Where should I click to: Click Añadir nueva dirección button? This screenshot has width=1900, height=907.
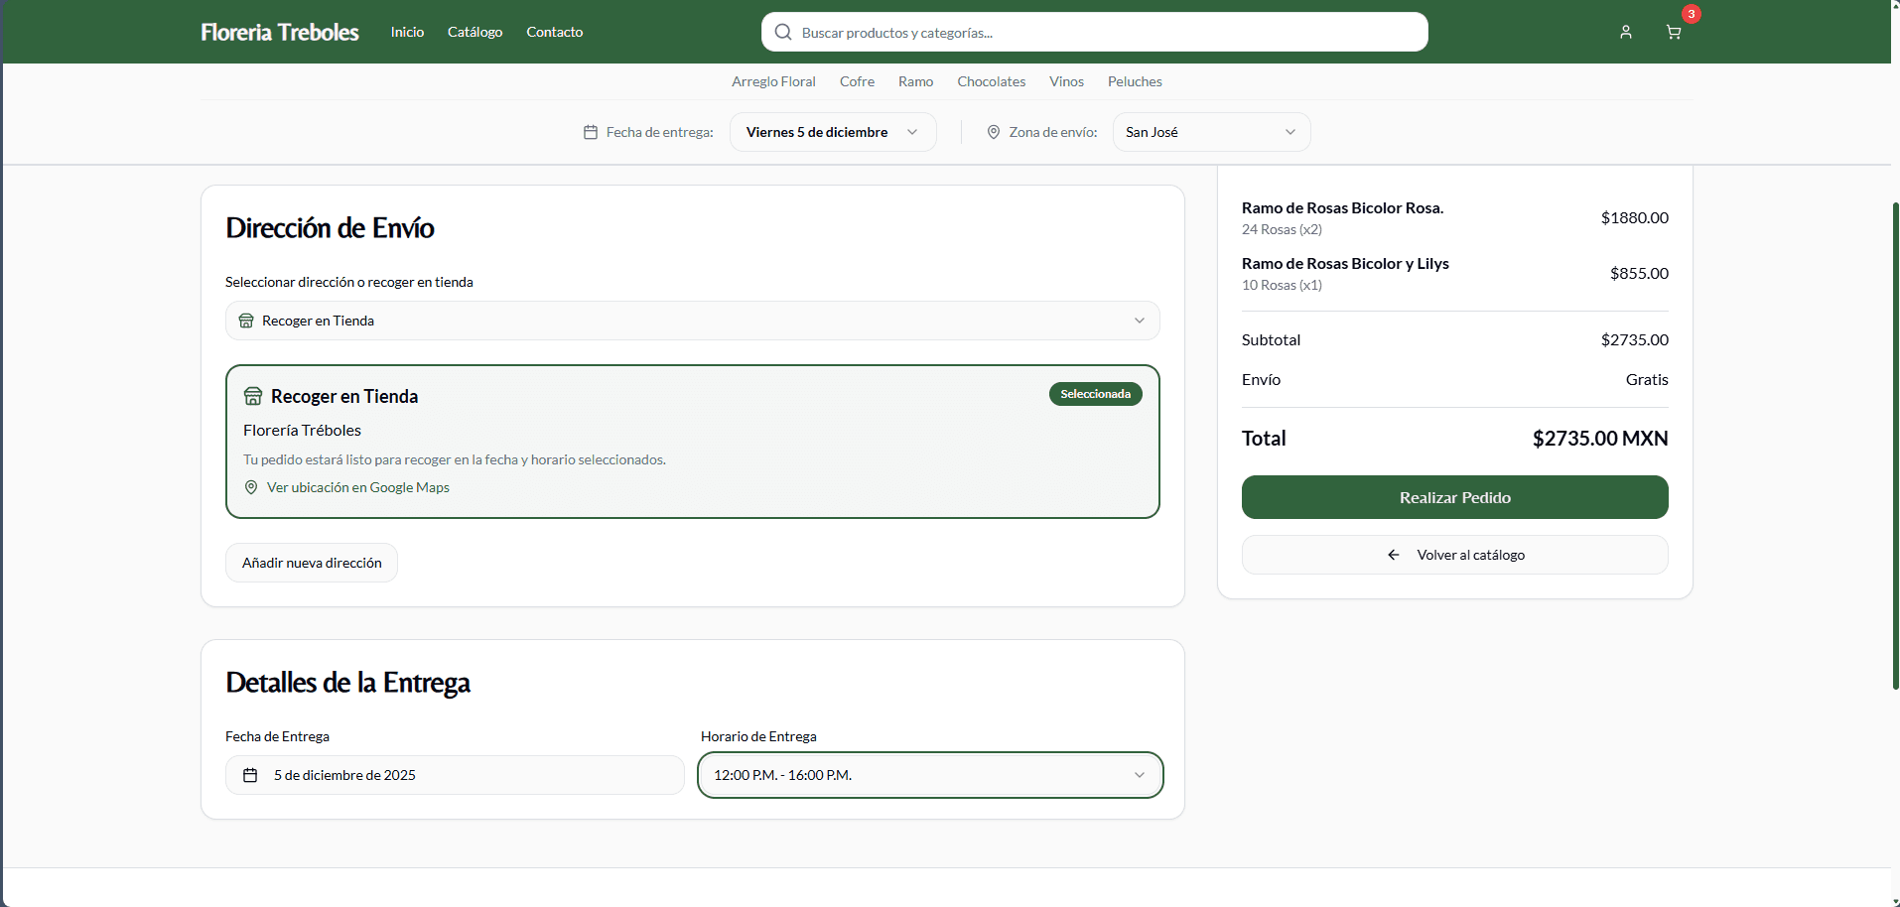[x=312, y=563]
